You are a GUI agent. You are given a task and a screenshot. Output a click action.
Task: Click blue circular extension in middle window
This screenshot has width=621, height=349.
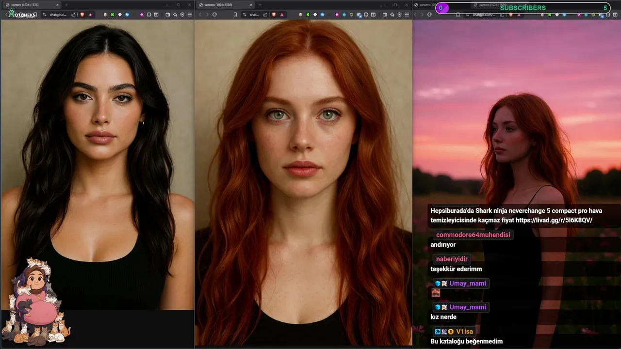(x=322, y=15)
